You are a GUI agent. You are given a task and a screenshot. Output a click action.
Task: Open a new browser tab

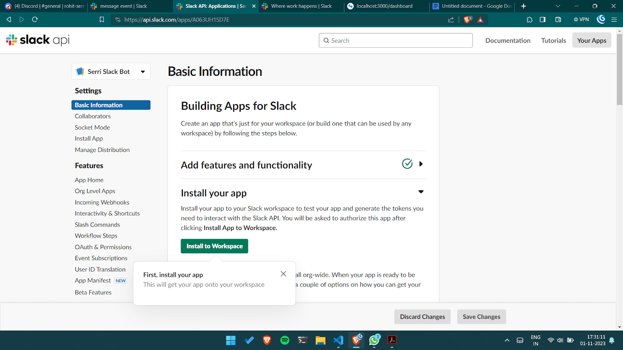tap(524, 6)
